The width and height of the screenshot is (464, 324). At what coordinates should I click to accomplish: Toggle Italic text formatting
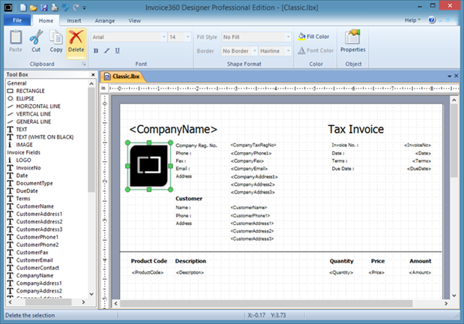click(107, 51)
